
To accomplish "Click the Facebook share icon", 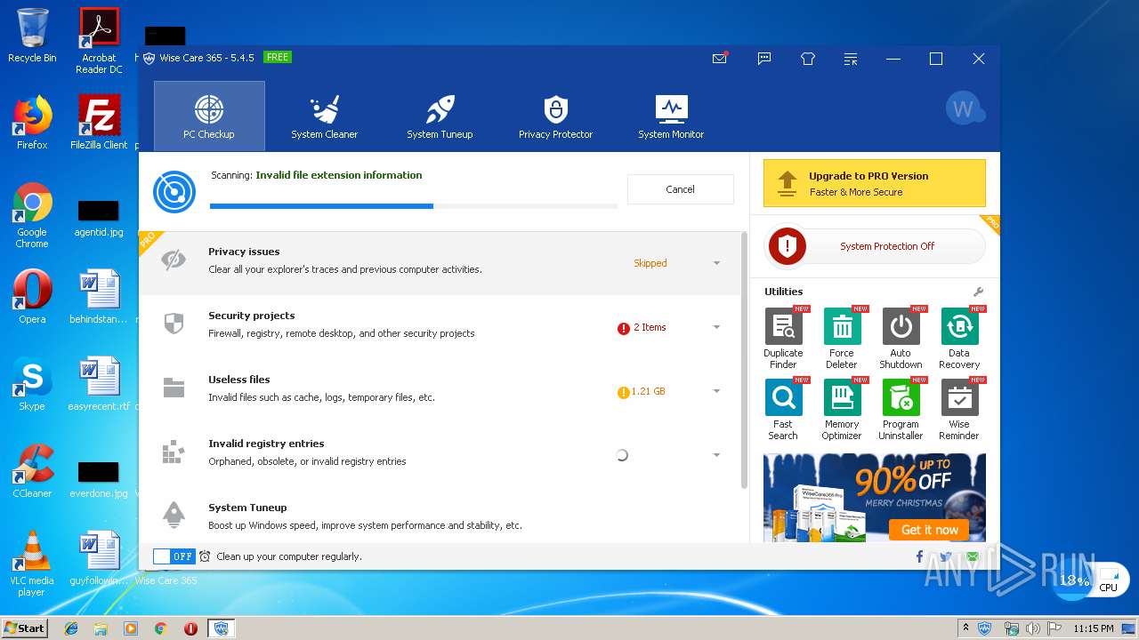I will click(x=920, y=556).
